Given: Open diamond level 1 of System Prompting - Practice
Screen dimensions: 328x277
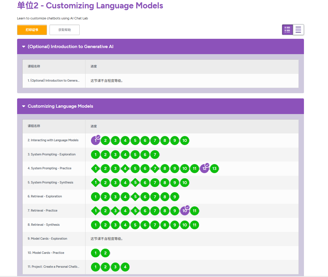Looking at the screenshot, I should coord(96,168).
